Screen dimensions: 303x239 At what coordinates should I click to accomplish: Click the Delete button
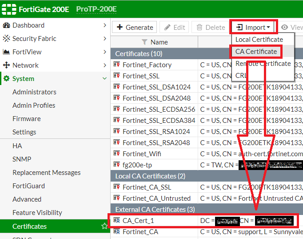click(x=211, y=27)
